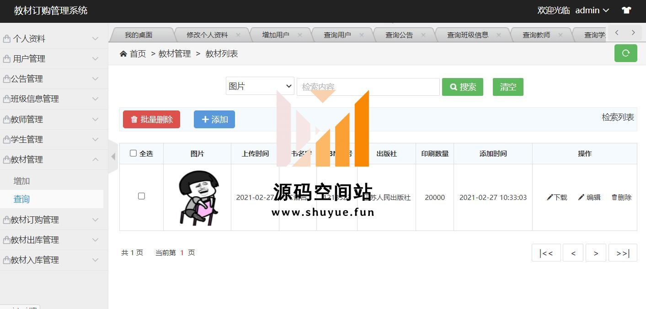Select 增加 under 教材管理

click(x=21, y=181)
